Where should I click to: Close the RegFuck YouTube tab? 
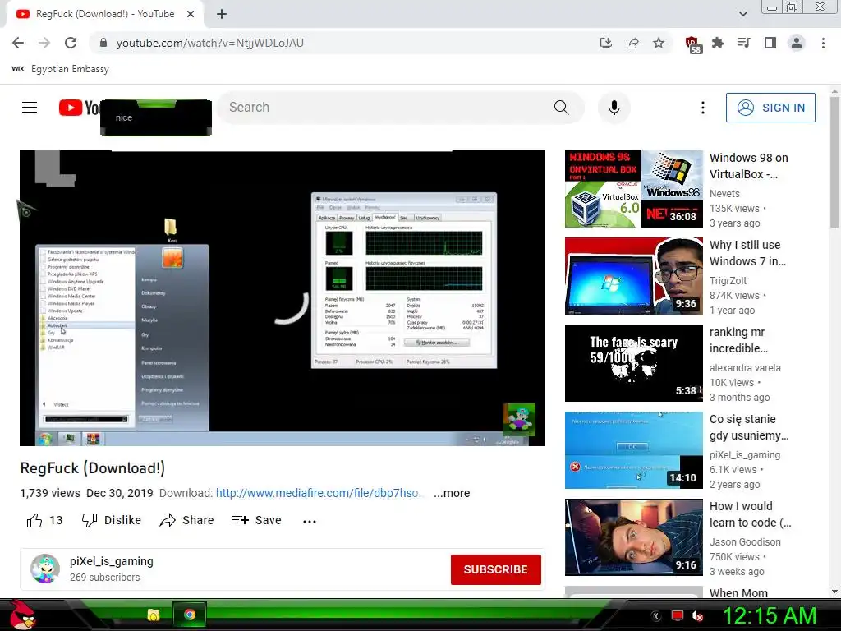191,14
